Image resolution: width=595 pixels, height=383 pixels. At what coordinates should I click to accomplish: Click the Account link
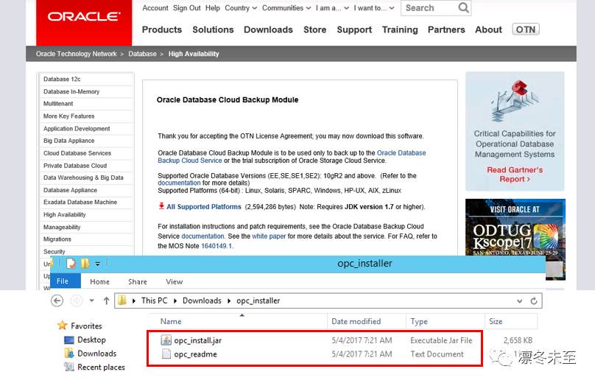[x=155, y=8]
